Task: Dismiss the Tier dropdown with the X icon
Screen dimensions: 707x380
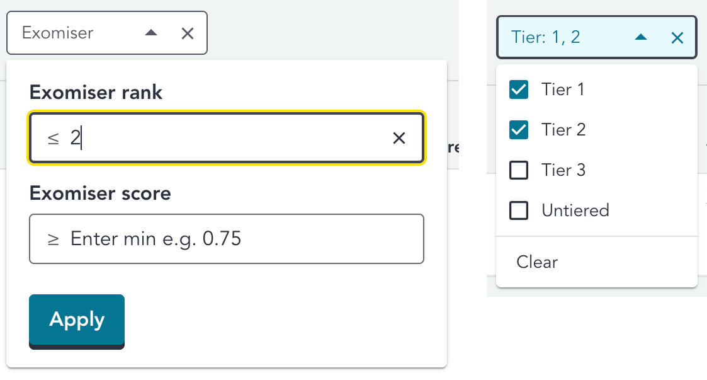Action: click(677, 37)
